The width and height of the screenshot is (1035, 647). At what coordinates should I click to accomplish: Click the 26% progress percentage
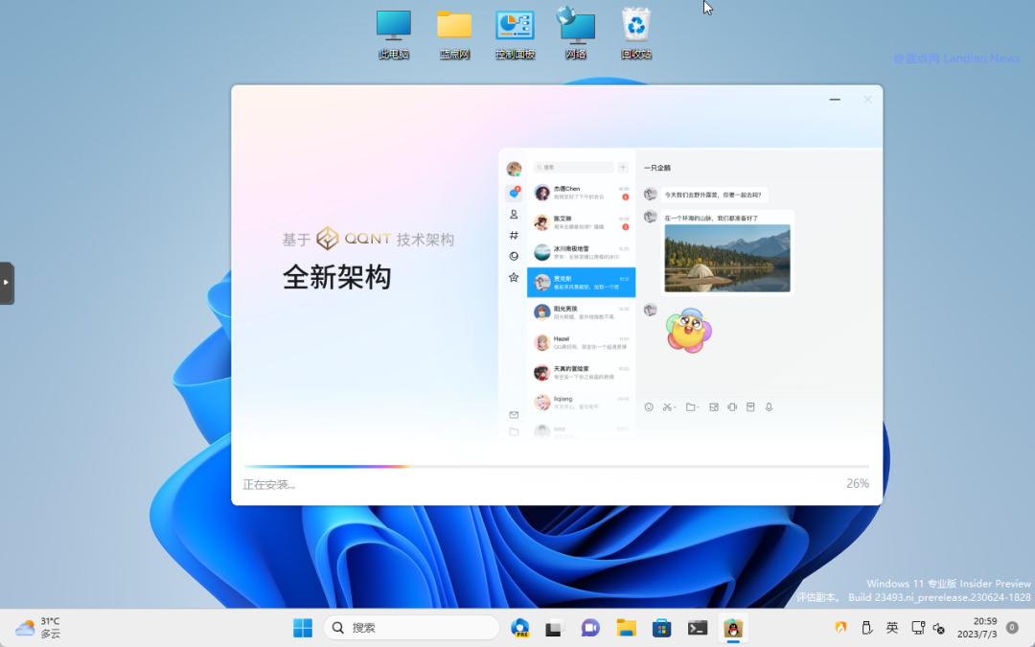[x=858, y=484]
